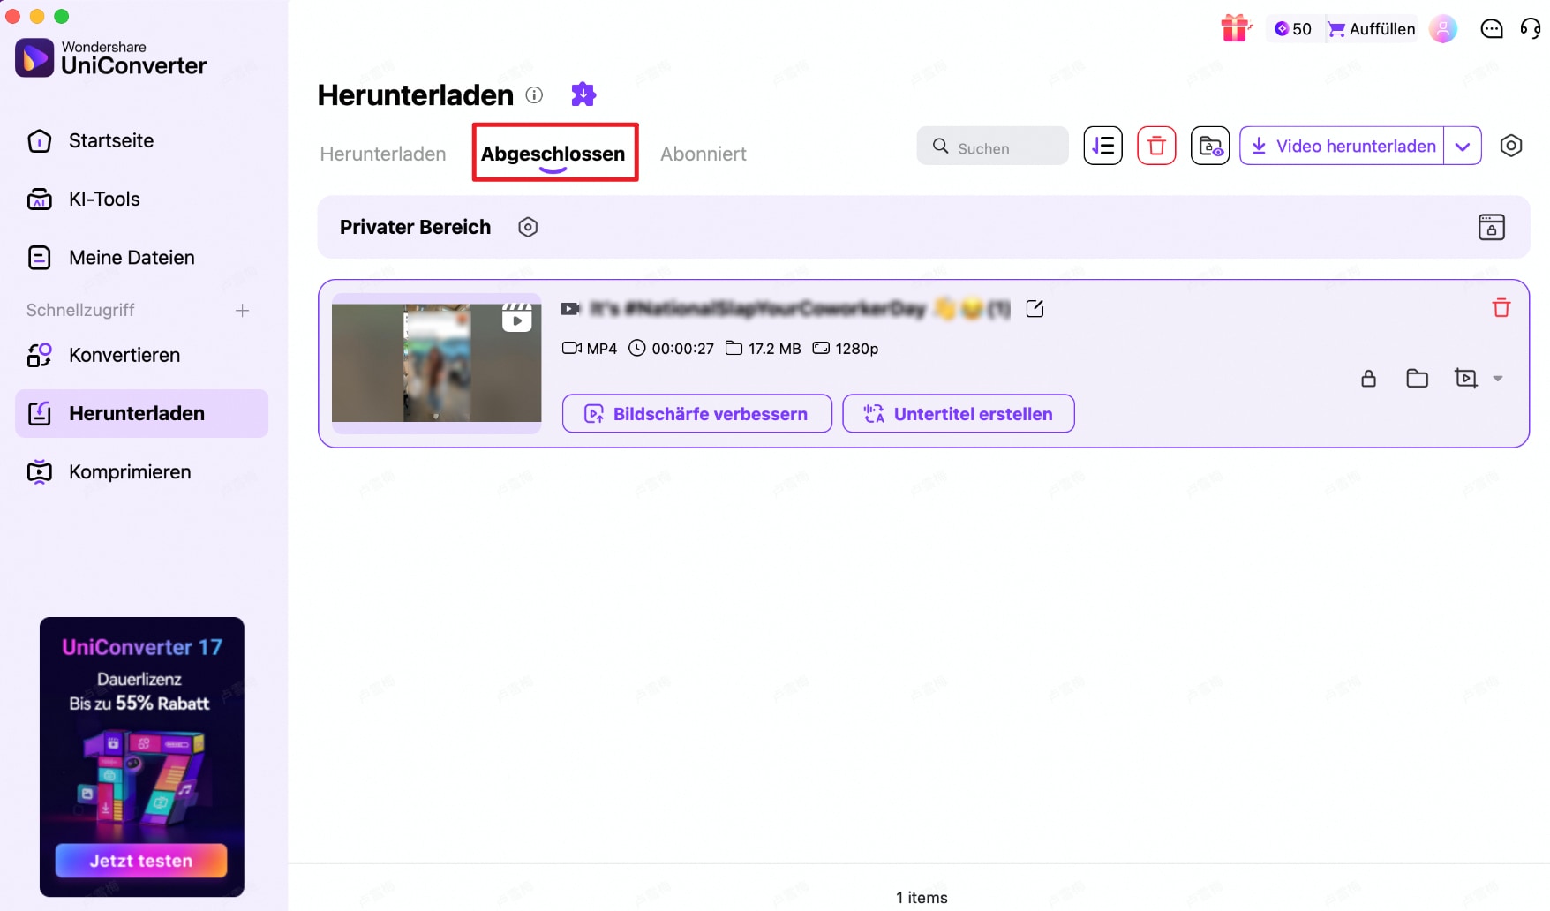Open KI-Tools from the sidebar

click(x=103, y=199)
